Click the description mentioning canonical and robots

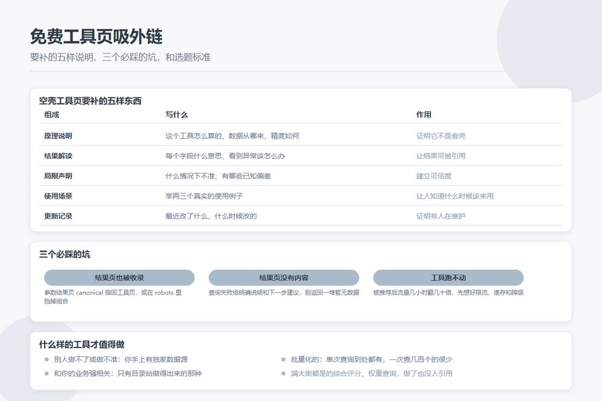click(113, 296)
